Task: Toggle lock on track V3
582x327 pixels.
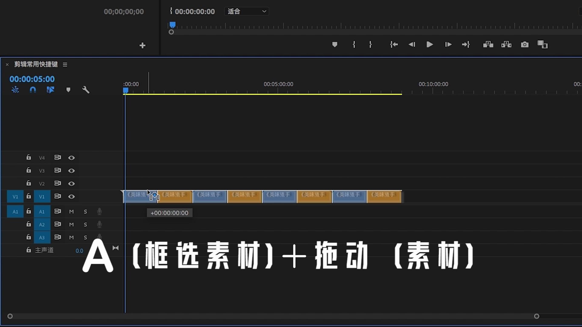Action: point(28,170)
